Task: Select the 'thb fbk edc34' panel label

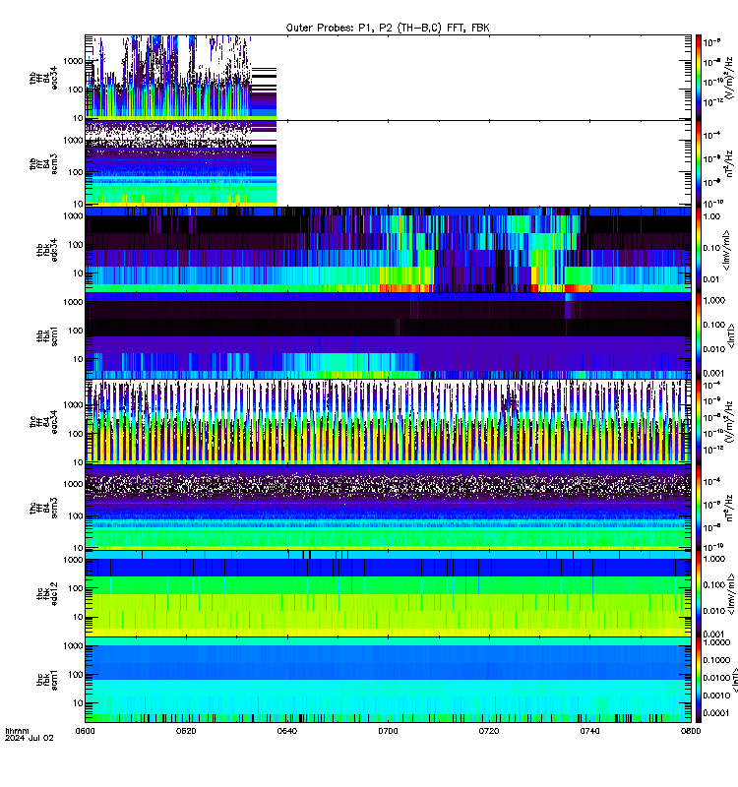Action: pos(46,250)
